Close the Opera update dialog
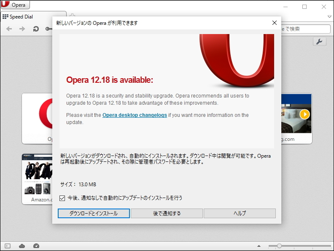 [x=275, y=23]
